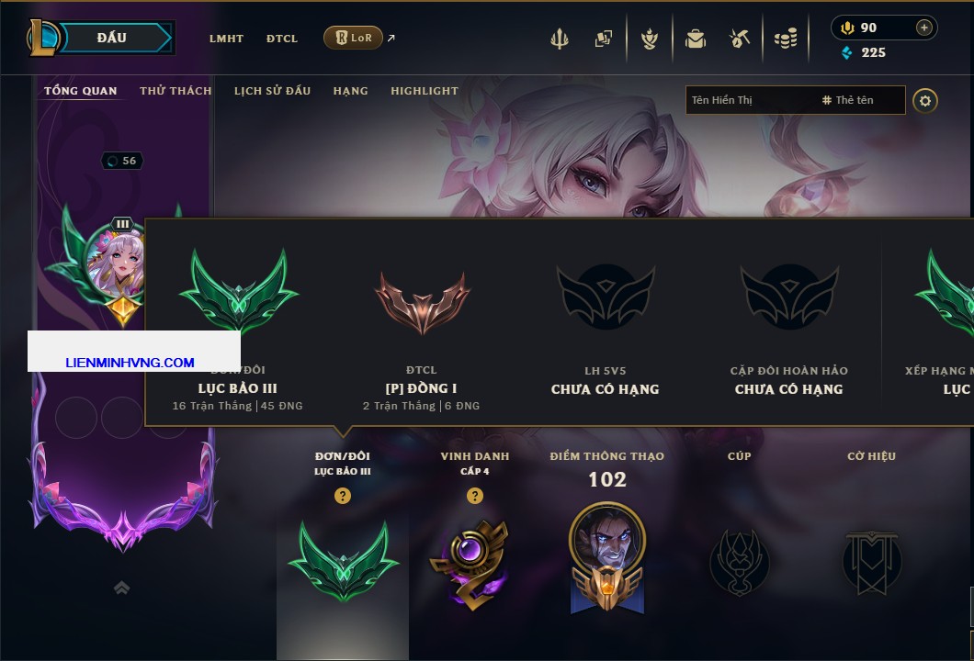Click the settings gear next to search
The image size is (974, 661).
coord(925,101)
